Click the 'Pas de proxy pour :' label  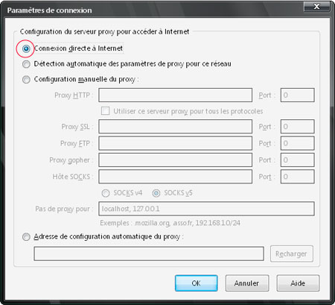click(x=64, y=209)
